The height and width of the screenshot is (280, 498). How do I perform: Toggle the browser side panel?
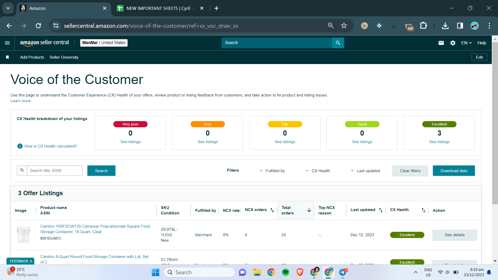[460, 26]
